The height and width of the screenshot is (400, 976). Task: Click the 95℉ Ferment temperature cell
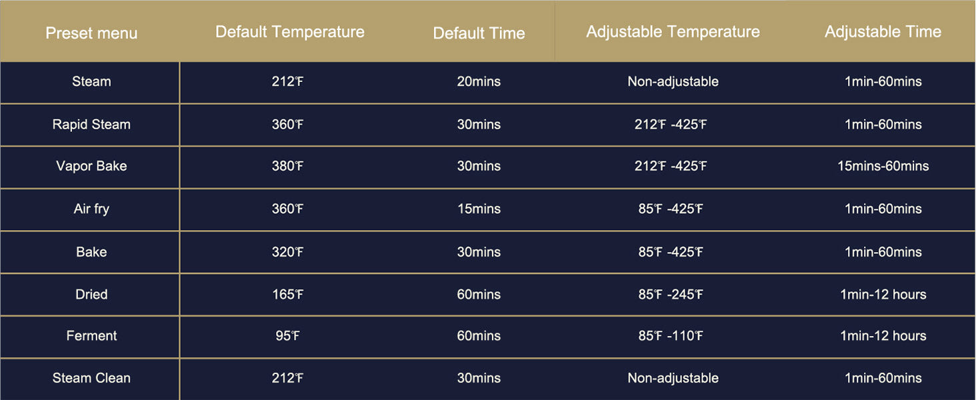tap(287, 336)
